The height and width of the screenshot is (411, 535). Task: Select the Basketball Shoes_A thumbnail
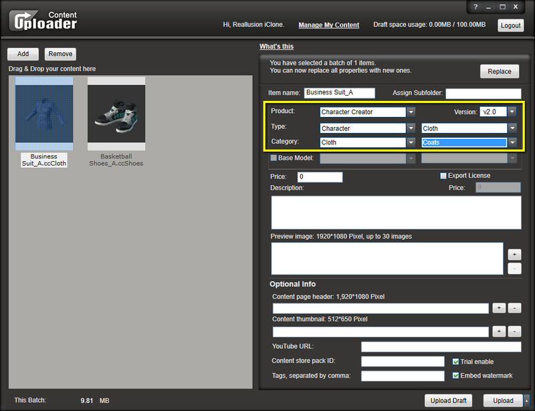point(116,114)
